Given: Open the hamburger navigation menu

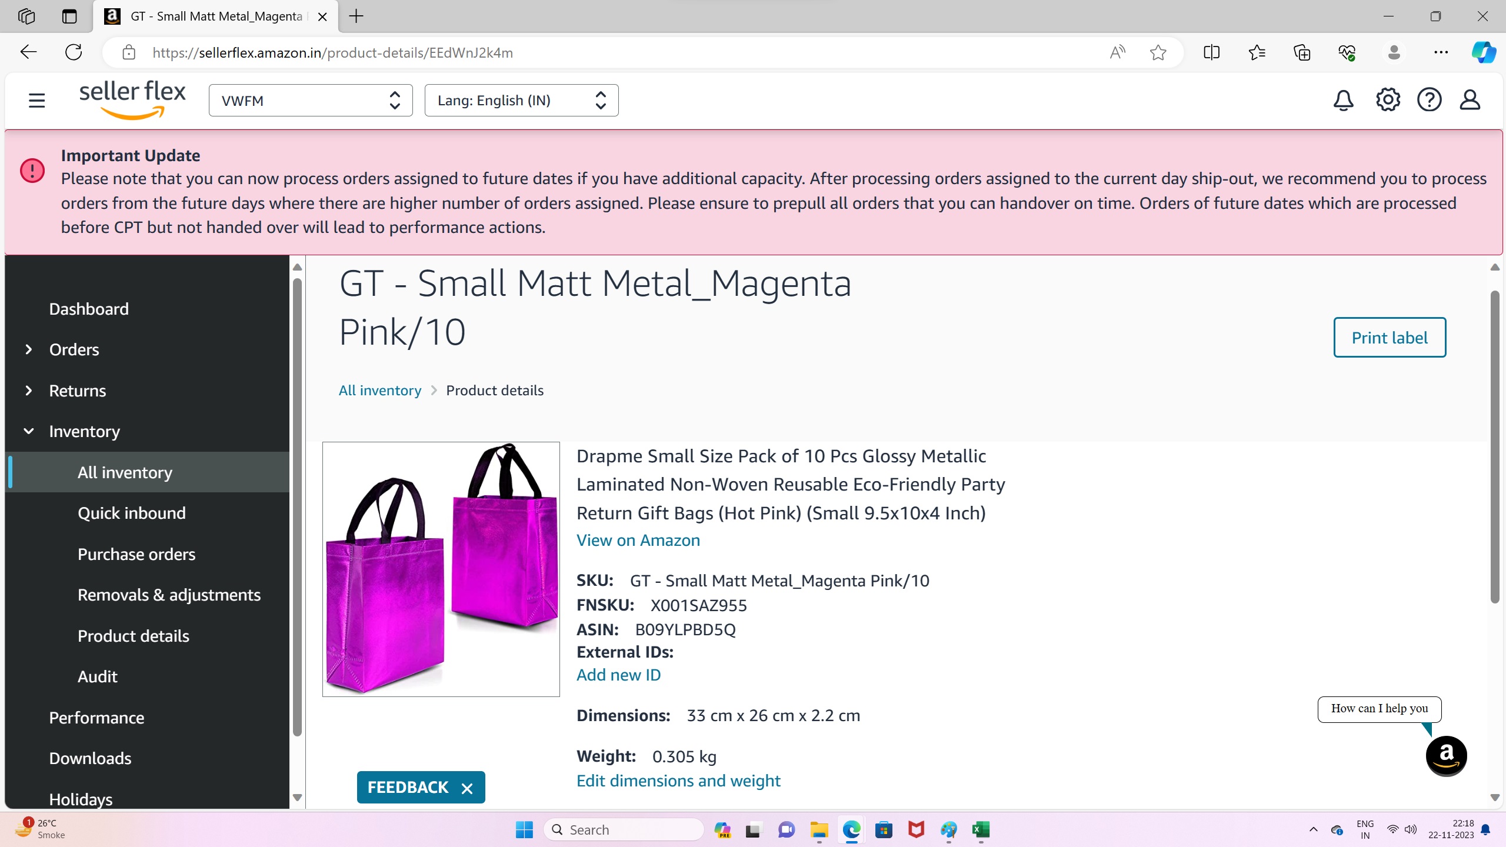Looking at the screenshot, I should tap(36, 101).
